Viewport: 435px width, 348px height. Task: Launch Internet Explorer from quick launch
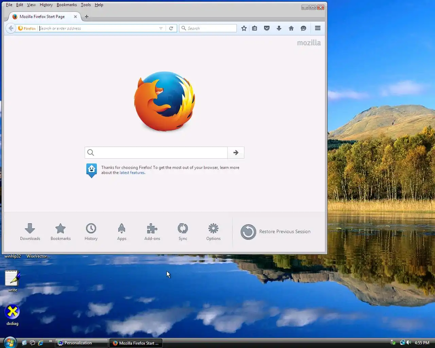(41, 343)
